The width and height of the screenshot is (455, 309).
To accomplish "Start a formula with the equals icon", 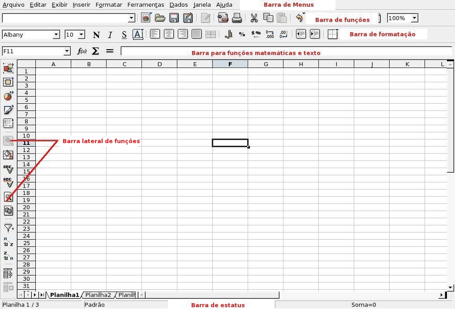I will (x=110, y=51).
